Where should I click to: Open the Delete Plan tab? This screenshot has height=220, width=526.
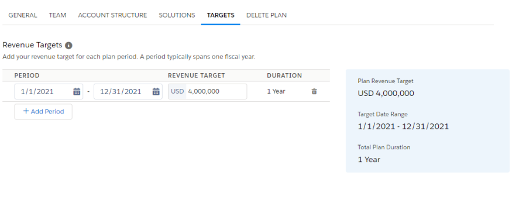pos(266,15)
